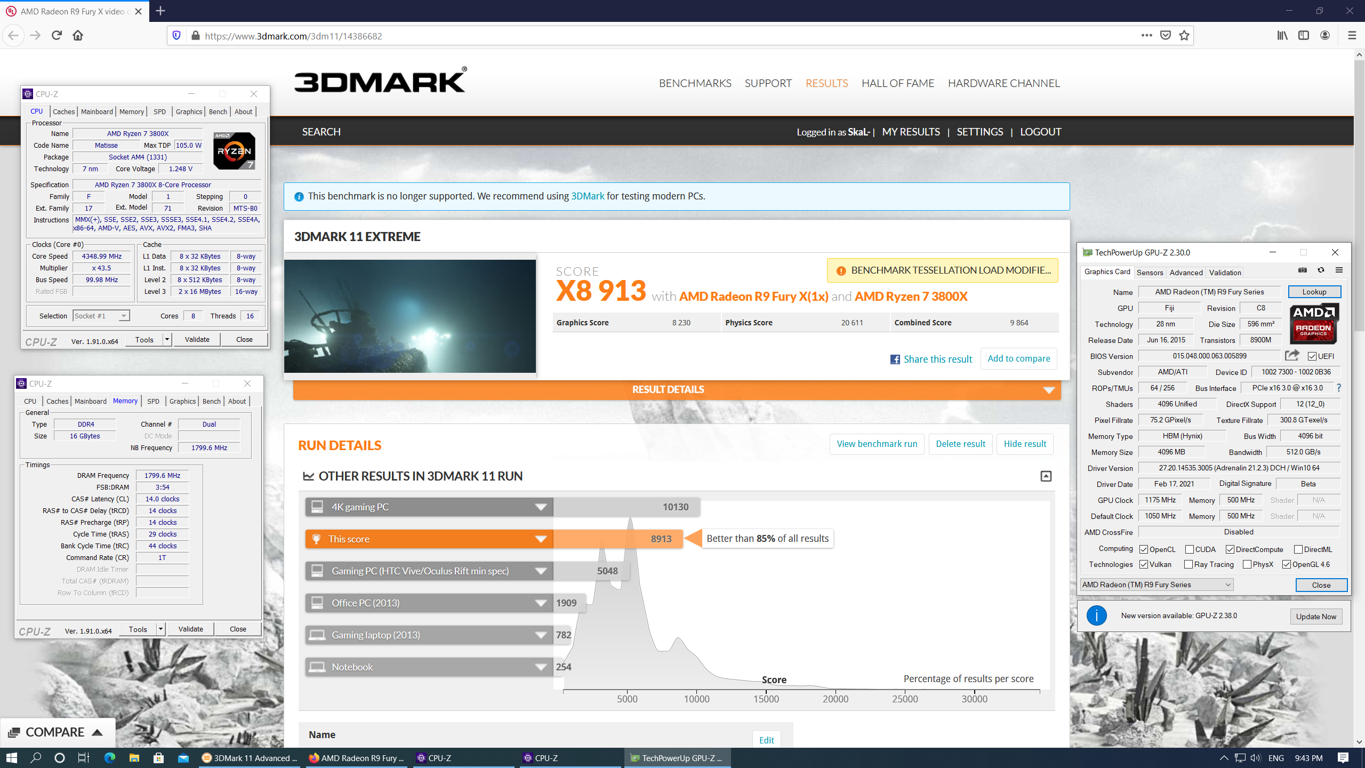1365x768 pixels.
Task: Open taskbar search magnifier
Action: click(36, 758)
